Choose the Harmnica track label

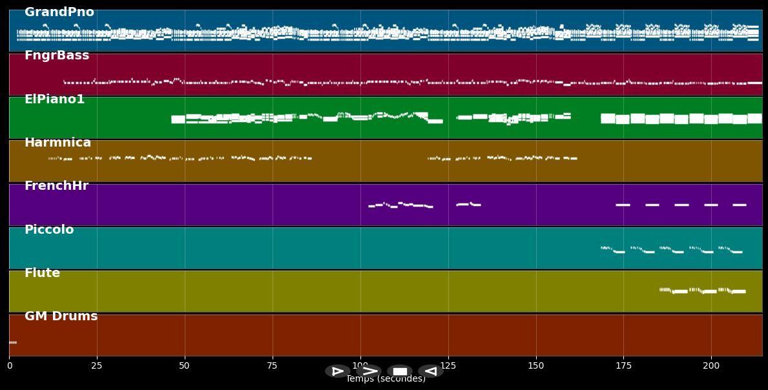click(x=57, y=143)
